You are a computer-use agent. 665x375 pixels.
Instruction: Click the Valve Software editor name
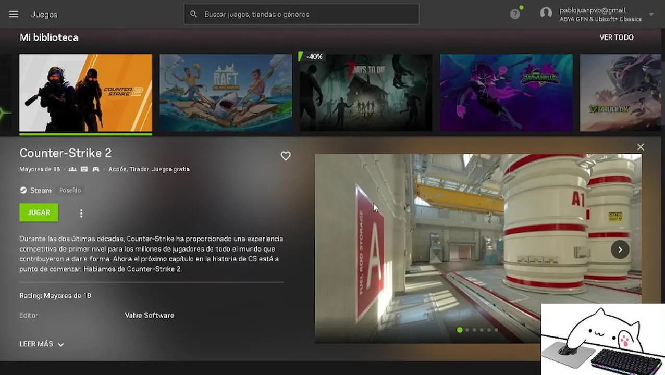pos(150,315)
